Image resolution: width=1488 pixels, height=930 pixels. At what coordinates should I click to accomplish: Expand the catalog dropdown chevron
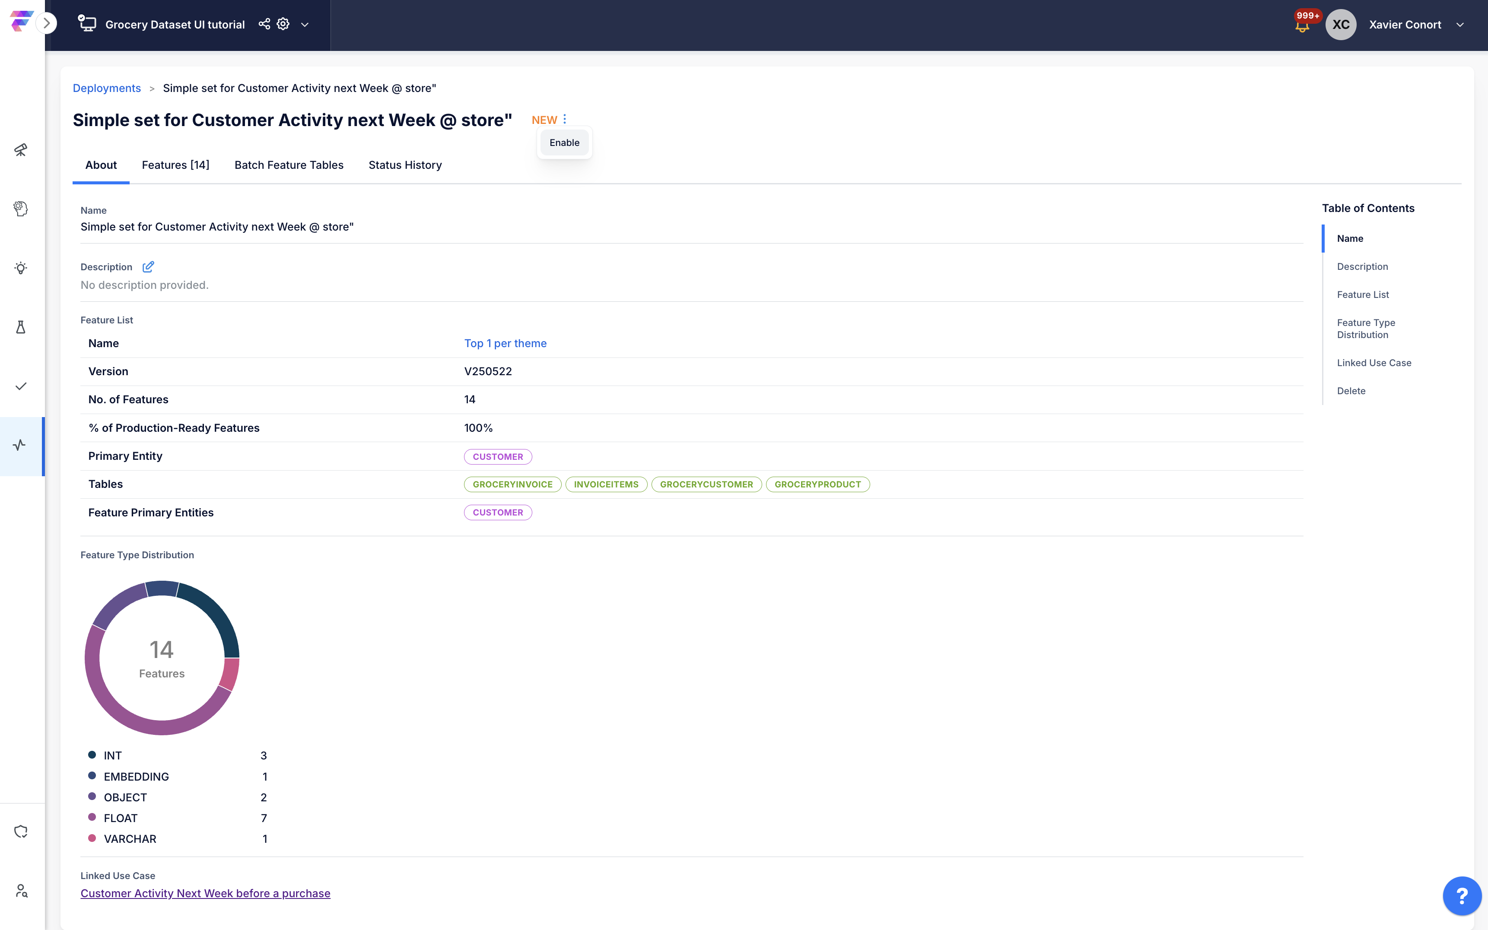click(305, 25)
